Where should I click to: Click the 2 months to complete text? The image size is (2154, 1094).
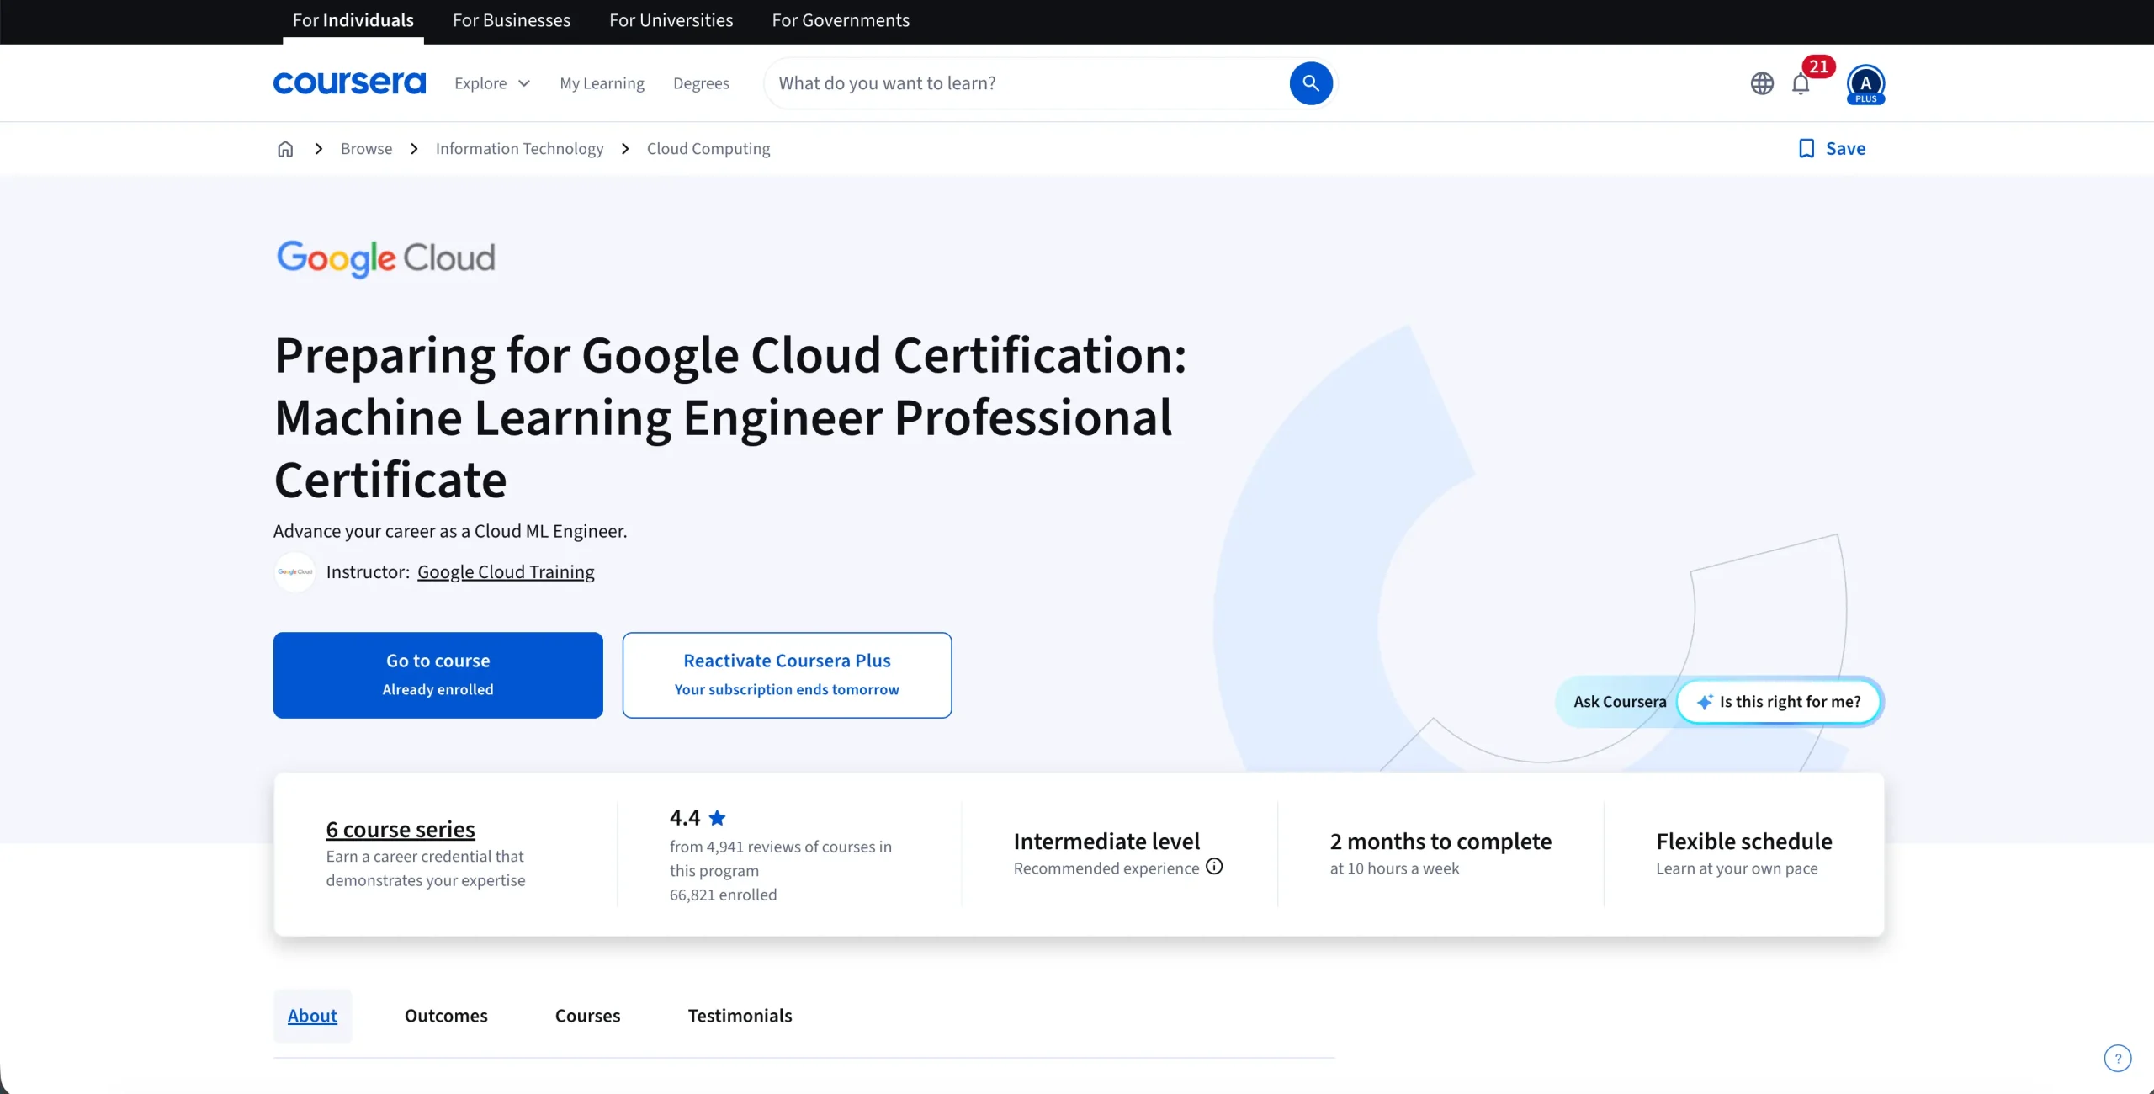(1440, 842)
